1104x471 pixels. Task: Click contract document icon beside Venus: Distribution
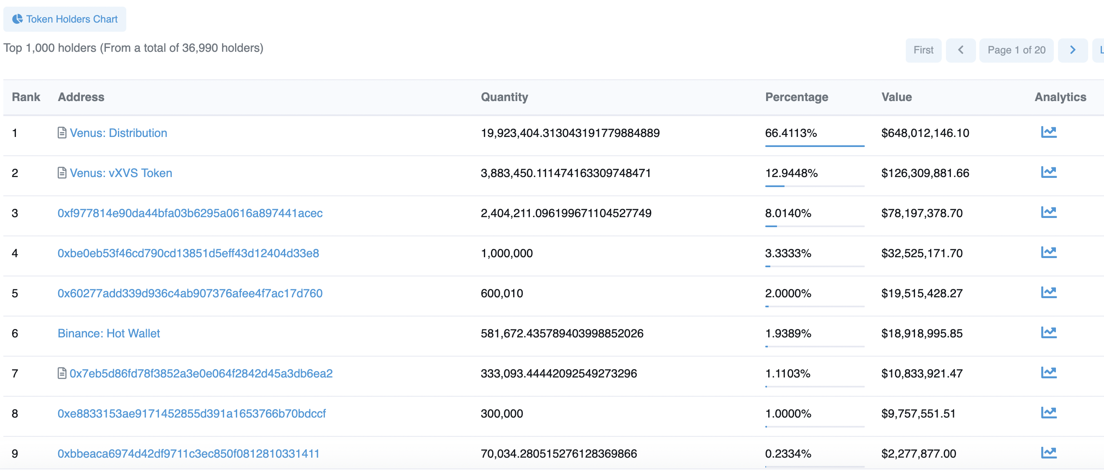pyautogui.click(x=62, y=133)
